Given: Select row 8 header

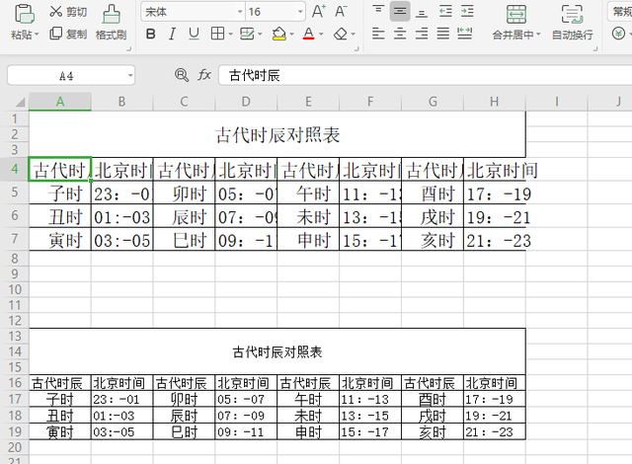Looking at the screenshot, I should pyautogui.click(x=15, y=259).
